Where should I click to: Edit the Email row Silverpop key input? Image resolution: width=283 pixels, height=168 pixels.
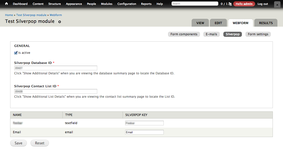tap(144, 132)
